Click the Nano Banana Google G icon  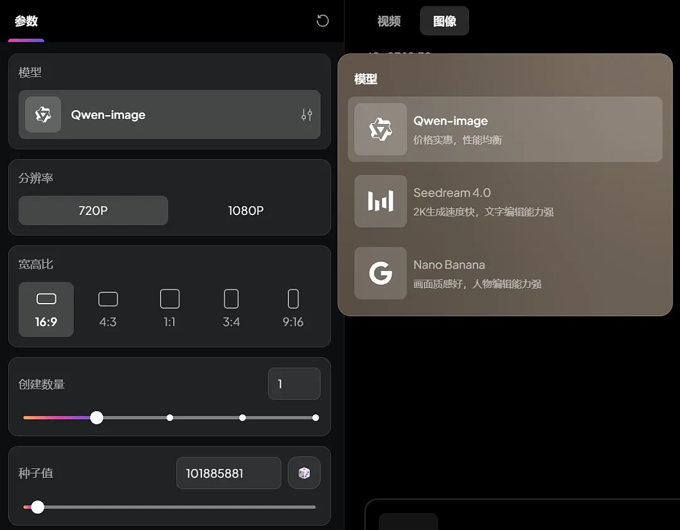[380, 273]
